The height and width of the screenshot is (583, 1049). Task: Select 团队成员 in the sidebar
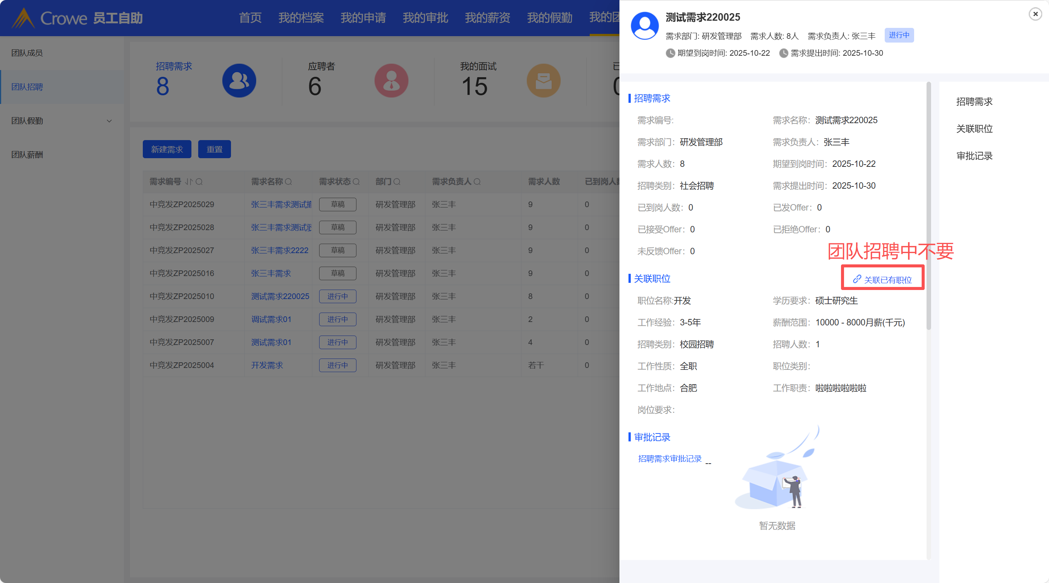[x=27, y=53]
